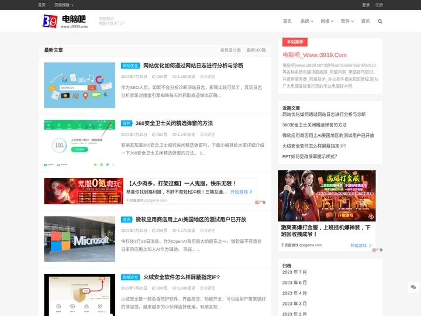This screenshot has width=421, height=316.
Task: Open sidebar recent post 360安全卫士关闭精选弹窗的方法
Action: click(314, 125)
